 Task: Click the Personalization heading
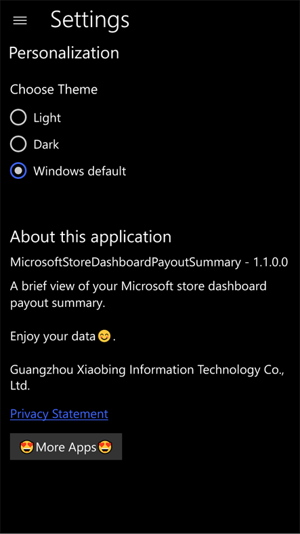(x=64, y=53)
